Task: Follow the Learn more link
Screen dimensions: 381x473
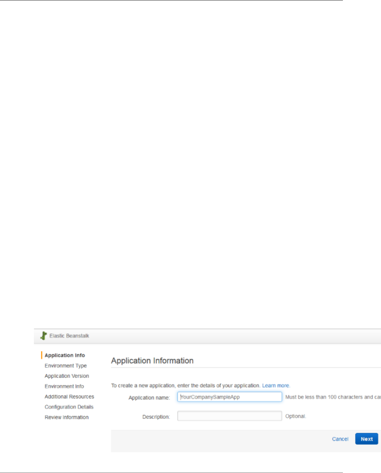Action: pyautogui.click(x=276, y=385)
